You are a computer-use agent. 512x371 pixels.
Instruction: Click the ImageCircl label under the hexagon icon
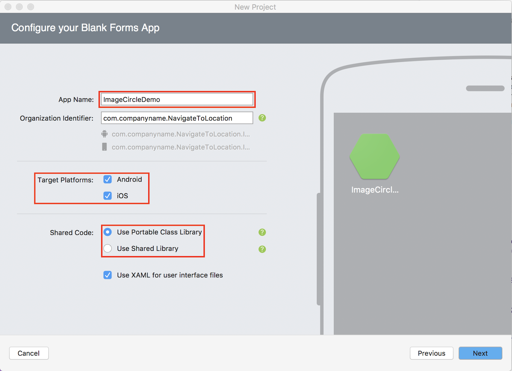pyautogui.click(x=374, y=190)
